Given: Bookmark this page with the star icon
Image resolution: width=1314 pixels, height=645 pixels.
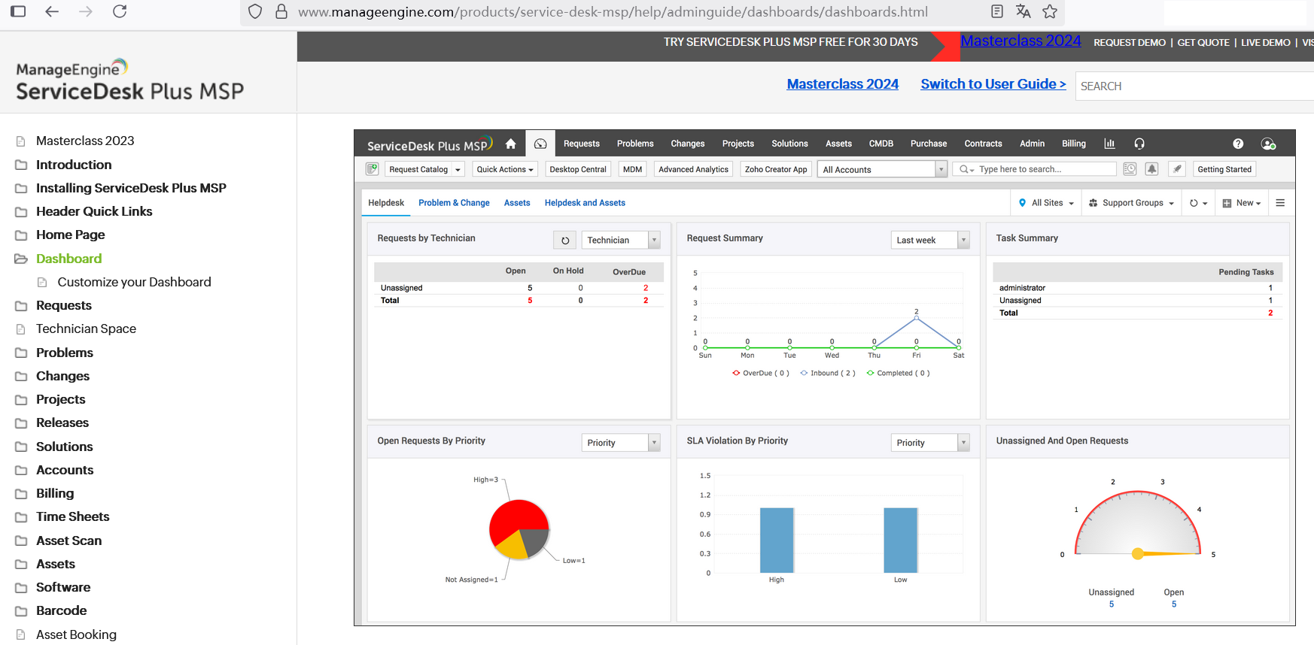Looking at the screenshot, I should [1050, 11].
